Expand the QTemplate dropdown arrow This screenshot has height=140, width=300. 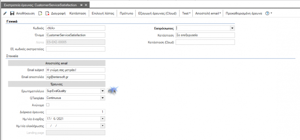[x=103, y=98]
